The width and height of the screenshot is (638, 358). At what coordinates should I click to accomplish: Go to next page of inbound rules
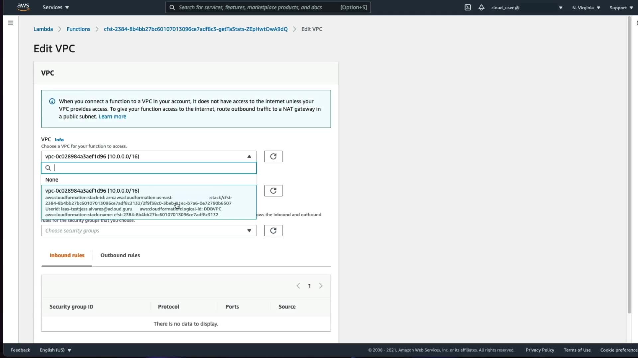coord(321,286)
